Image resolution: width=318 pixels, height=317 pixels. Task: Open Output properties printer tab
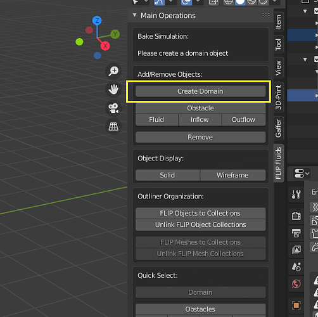pyautogui.click(x=296, y=233)
